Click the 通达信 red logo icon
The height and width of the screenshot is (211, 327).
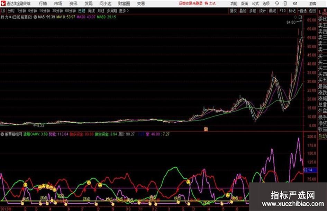click(x=3, y=3)
